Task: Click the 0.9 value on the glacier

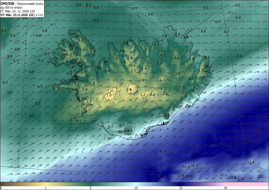Action: [129, 90]
